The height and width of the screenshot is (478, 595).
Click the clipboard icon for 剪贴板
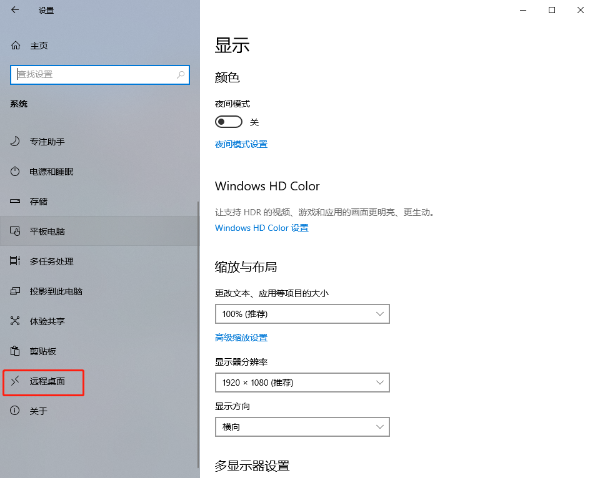tap(15, 351)
